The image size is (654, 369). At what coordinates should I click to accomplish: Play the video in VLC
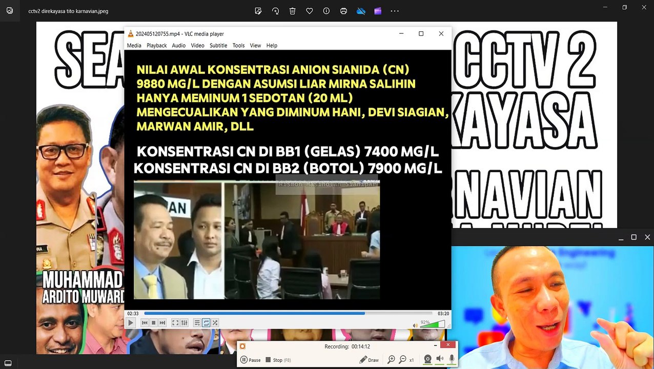pyautogui.click(x=131, y=323)
